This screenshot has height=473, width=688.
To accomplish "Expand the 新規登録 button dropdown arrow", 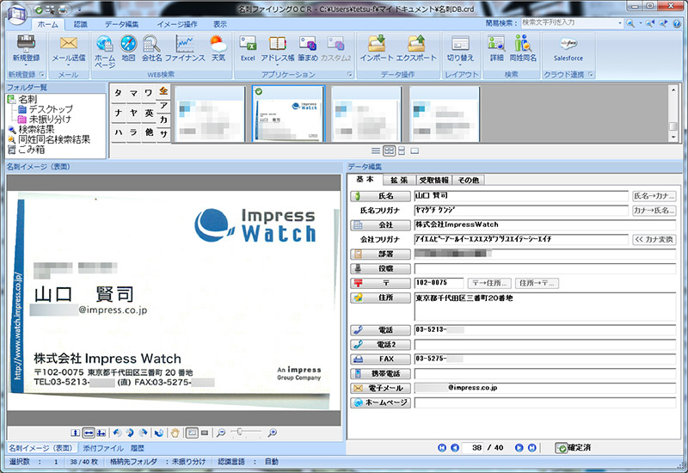I will point(26,64).
